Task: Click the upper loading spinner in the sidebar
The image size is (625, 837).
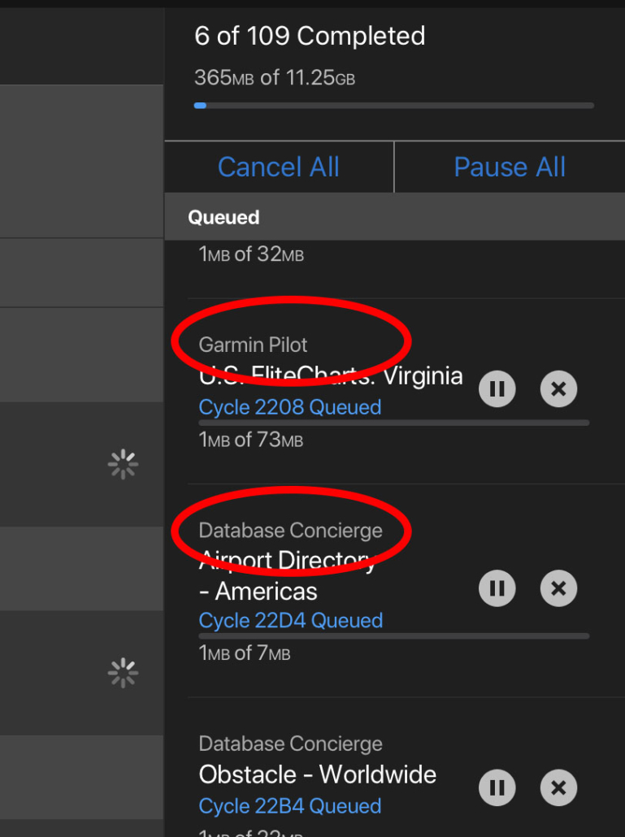Action: [122, 464]
